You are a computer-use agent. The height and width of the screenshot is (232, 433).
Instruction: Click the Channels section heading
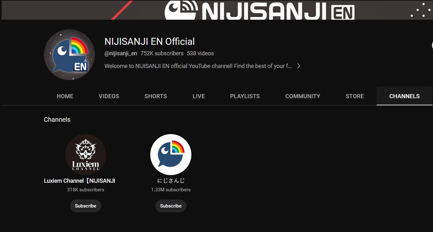pyautogui.click(x=57, y=119)
